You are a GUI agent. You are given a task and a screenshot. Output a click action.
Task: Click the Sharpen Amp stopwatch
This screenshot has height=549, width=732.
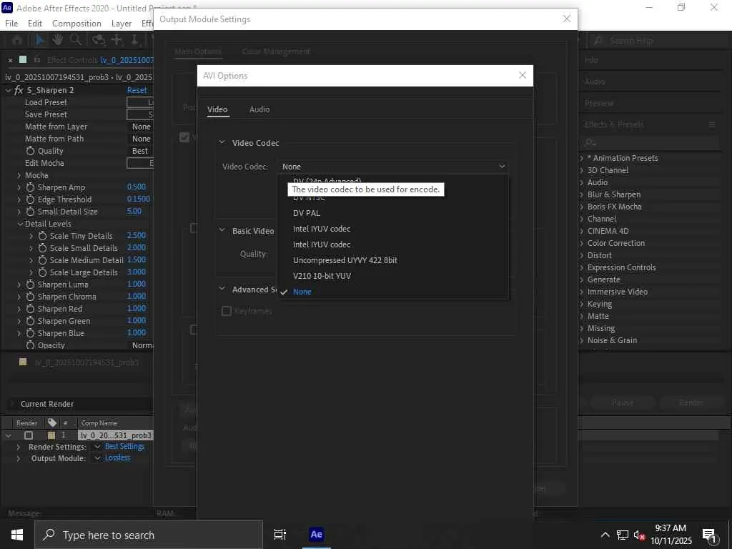coord(30,187)
